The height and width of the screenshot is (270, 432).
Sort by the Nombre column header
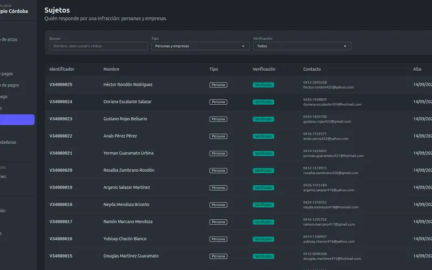pyautogui.click(x=111, y=69)
